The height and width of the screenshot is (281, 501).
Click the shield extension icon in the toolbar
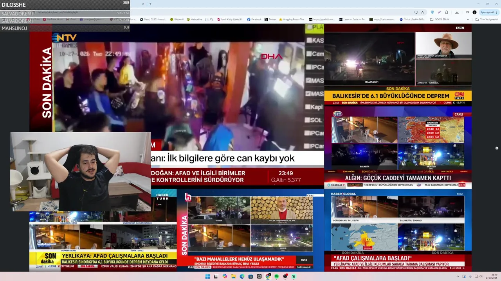click(x=432, y=12)
